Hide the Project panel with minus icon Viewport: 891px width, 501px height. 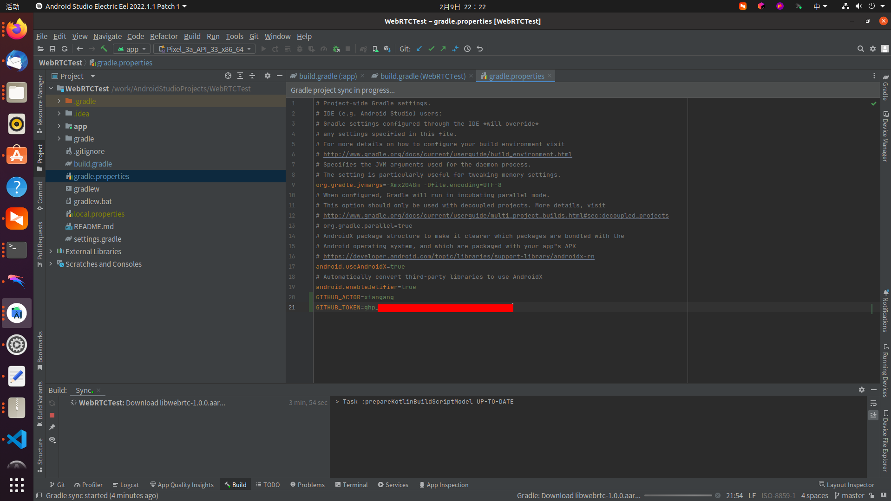[280, 76]
